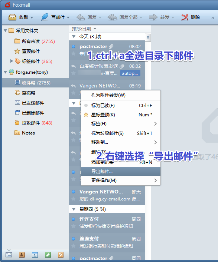Open 移动到... submenu

click(x=121, y=142)
